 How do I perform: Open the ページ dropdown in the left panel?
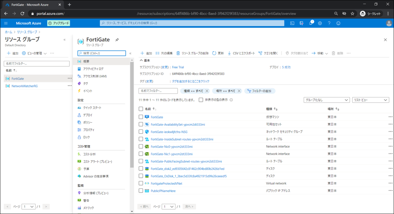[29, 207]
